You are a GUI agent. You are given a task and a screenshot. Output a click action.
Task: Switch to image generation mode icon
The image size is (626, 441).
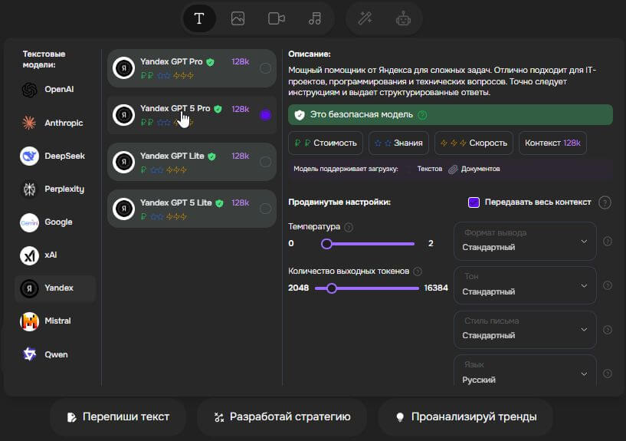[x=238, y=18]
